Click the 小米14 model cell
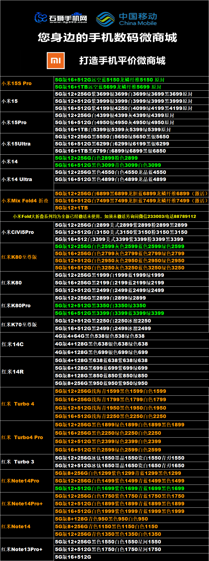Viewport: 209px width, 561px height. 27,162
